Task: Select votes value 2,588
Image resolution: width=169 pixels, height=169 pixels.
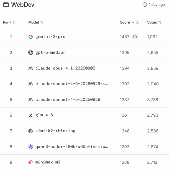Action: click(153, 131)
